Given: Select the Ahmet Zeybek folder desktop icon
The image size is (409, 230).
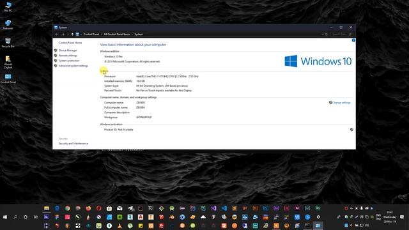Looking at the screenshot, I should click(x=8, y=62).
